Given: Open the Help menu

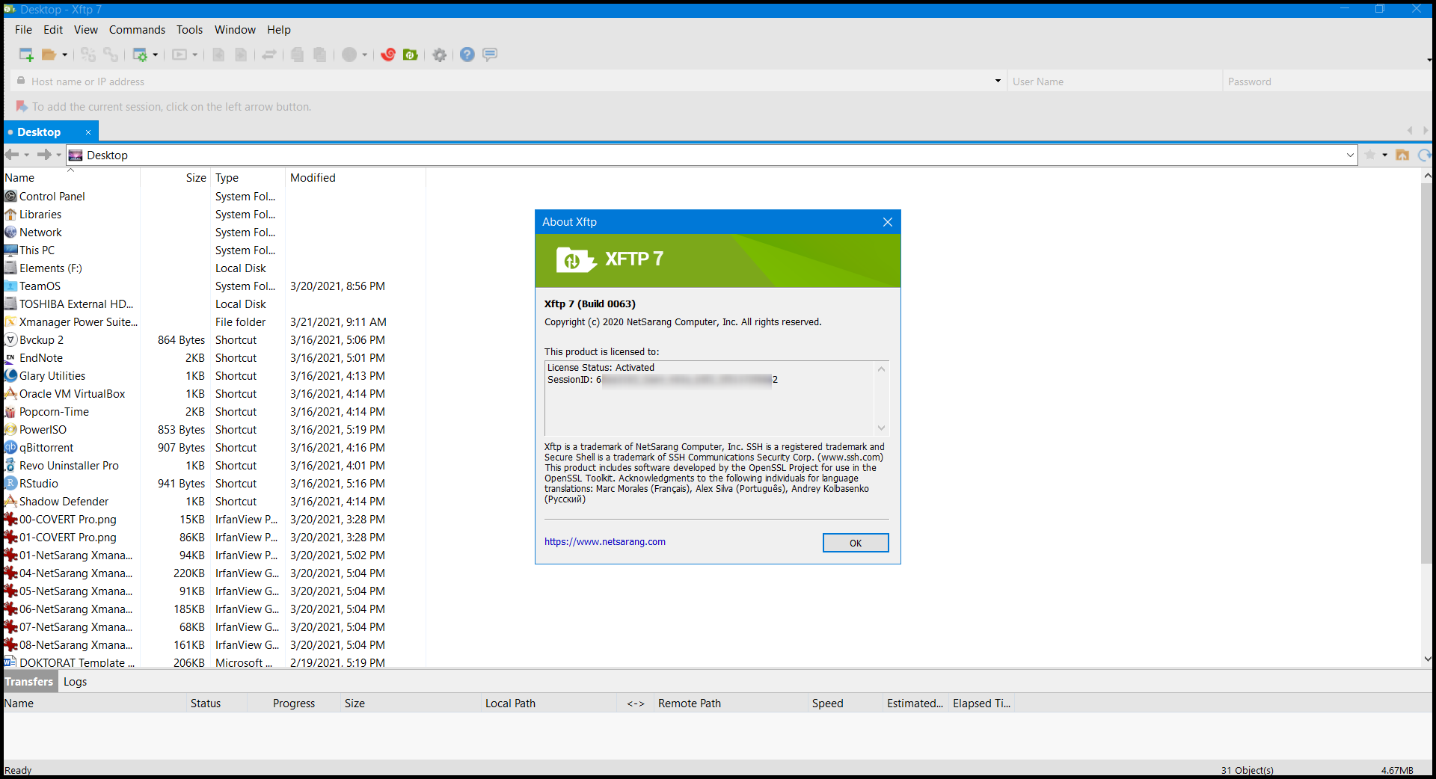Looking at the screenshot, I should tap(278, 30).
